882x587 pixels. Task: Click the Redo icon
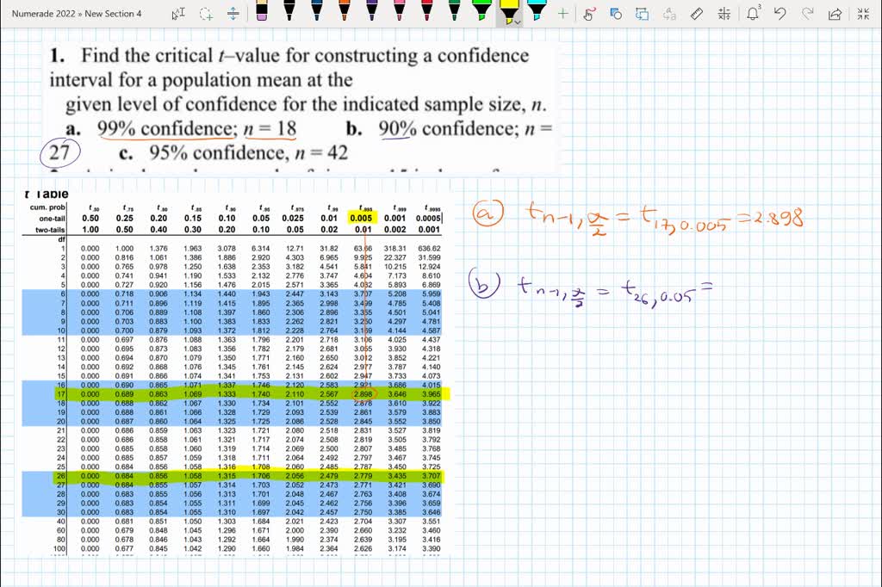pos(807,14)
